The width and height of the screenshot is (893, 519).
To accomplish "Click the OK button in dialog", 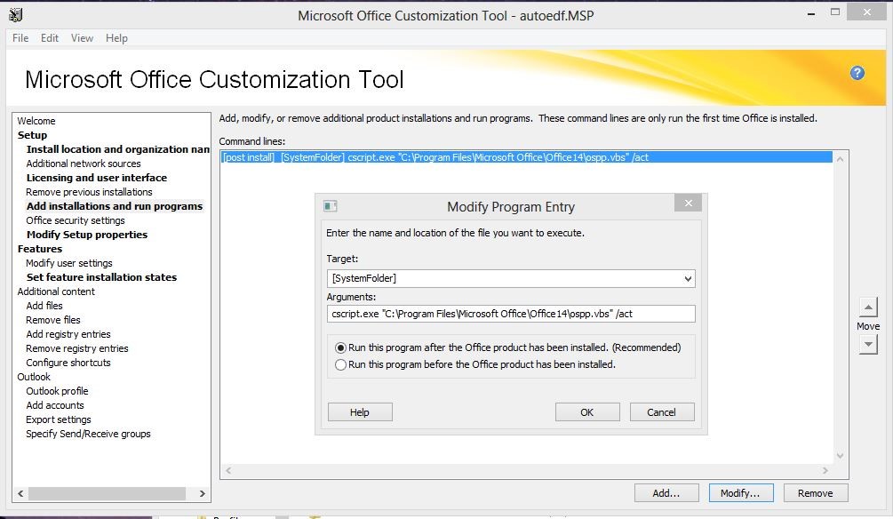I will click(587, 411).
